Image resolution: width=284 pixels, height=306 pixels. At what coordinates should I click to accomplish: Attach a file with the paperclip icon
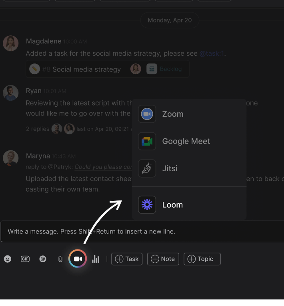pyautogui.click(x=60, y=259)
